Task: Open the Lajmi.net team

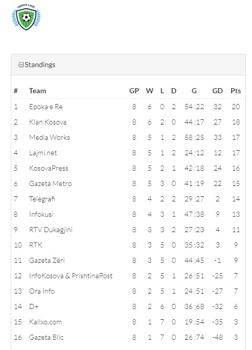Action: pyautogui.click(x=43, y=153)
